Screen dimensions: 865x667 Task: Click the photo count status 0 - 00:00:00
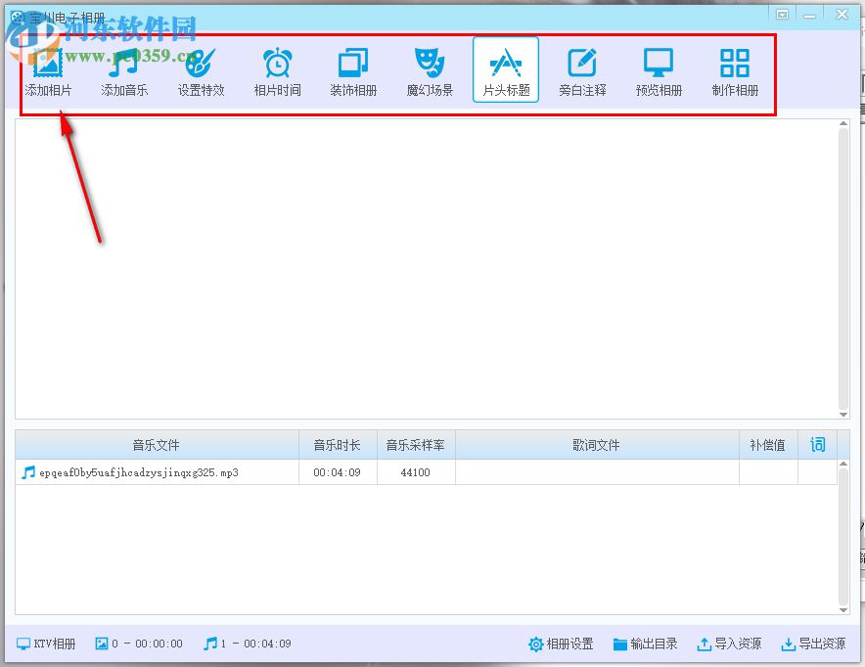coord(139,644)
